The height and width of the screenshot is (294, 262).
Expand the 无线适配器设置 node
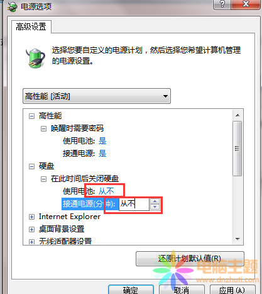coord(31,242)
